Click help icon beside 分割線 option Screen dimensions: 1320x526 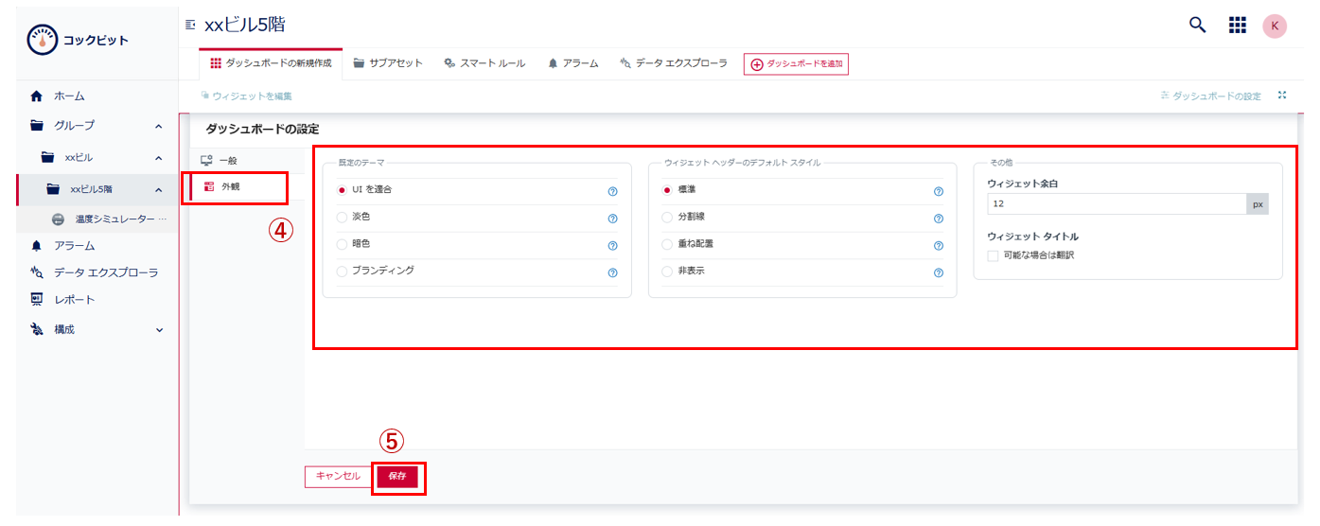(938, 219)
